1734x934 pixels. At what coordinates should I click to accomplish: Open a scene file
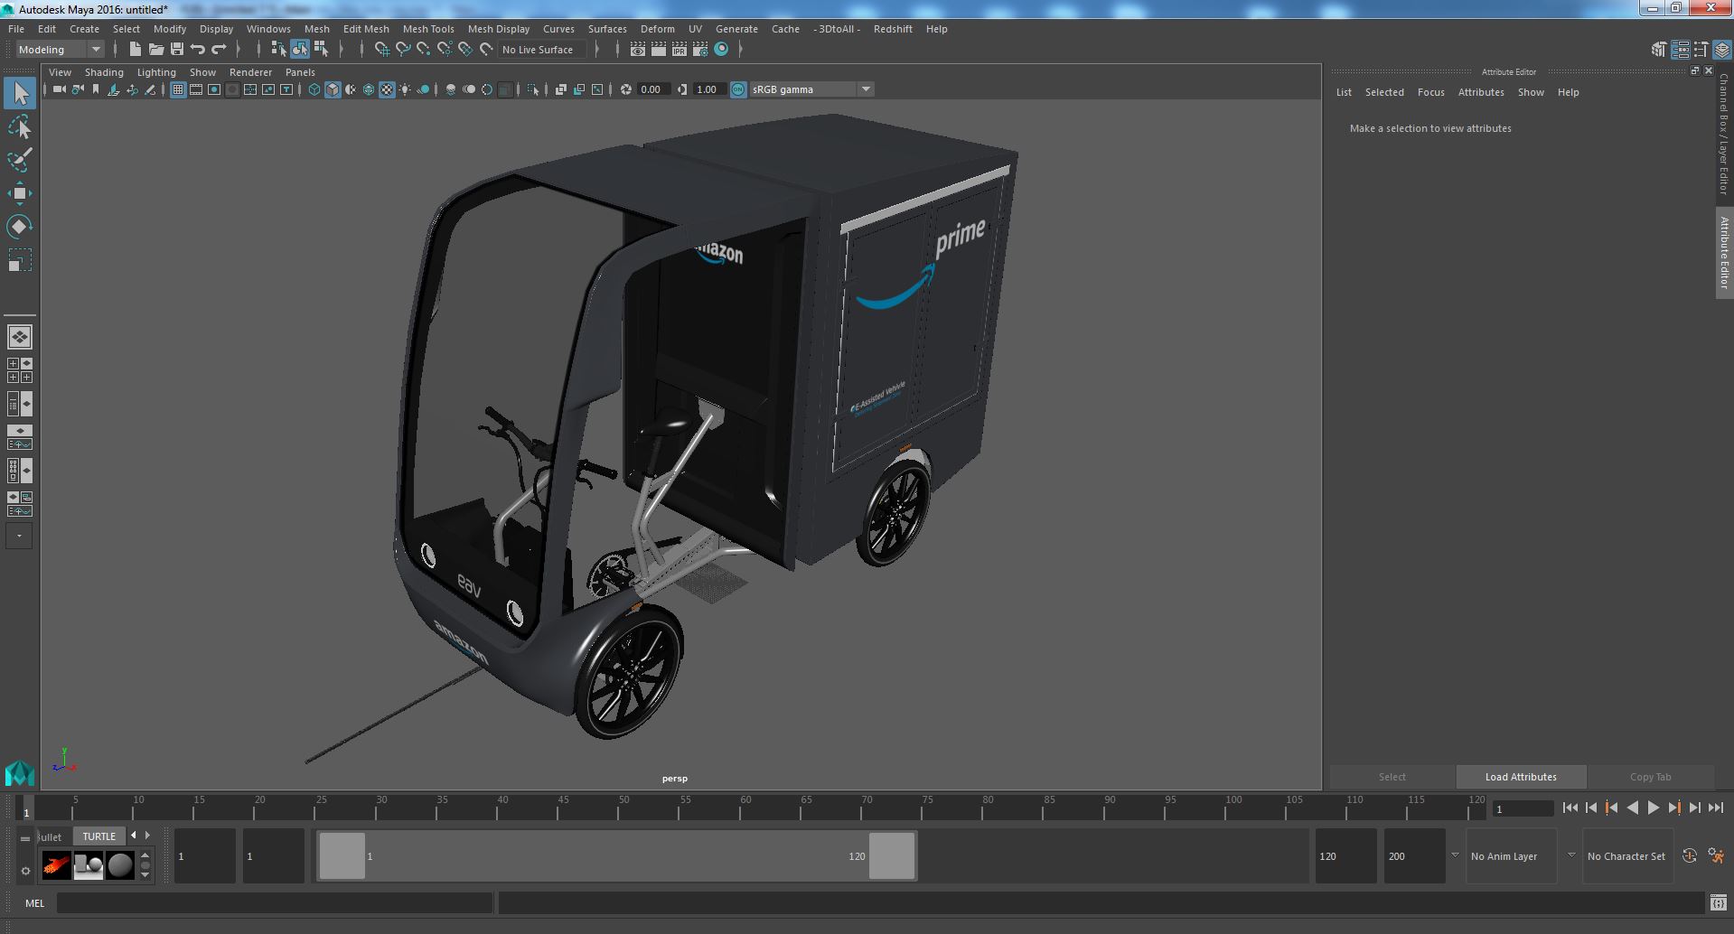[156, 50]
